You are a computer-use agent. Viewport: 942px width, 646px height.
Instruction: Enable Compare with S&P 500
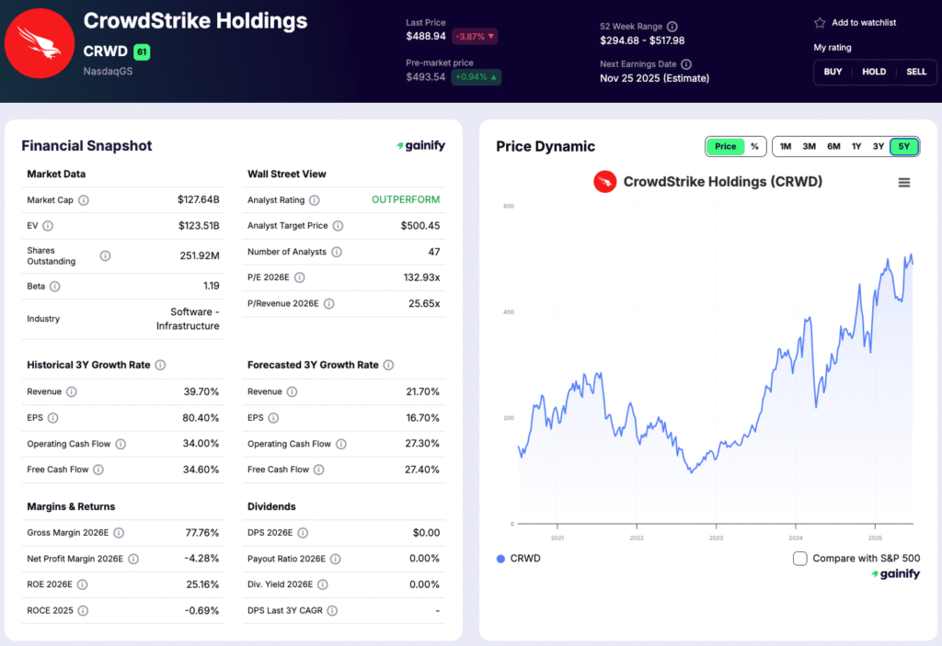(799, 558)
